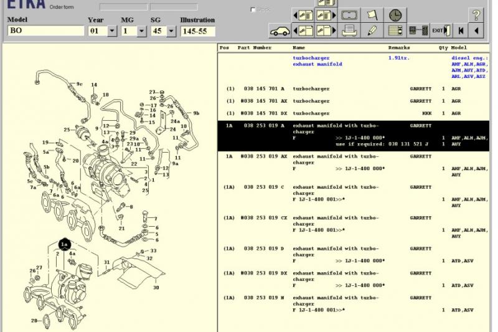The width and height of the screenshot is (498, 332).
Task: Jump to first with the bar-arrow icon
Action: (461, 31)
